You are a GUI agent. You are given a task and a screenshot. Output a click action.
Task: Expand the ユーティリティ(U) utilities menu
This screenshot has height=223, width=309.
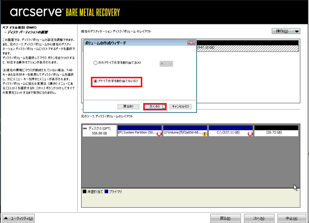coord(18,218)
